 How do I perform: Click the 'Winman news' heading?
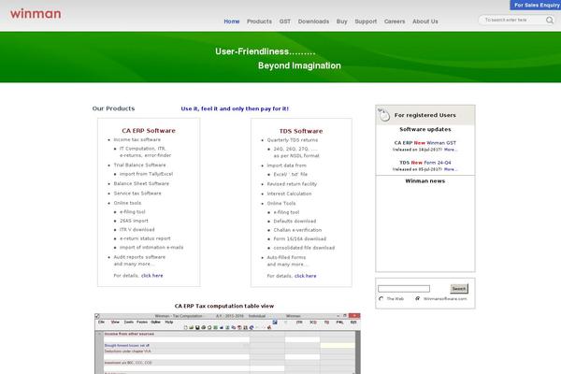[x=425, y=181]
